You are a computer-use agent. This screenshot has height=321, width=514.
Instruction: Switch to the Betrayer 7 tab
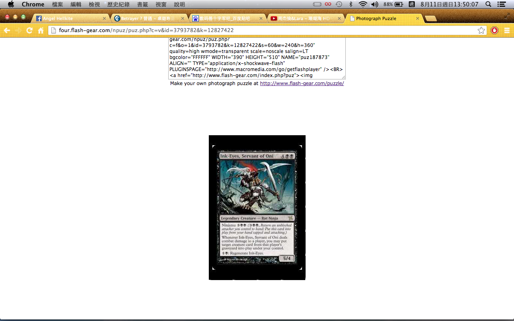pyautogui.click(x=148, y=18)
